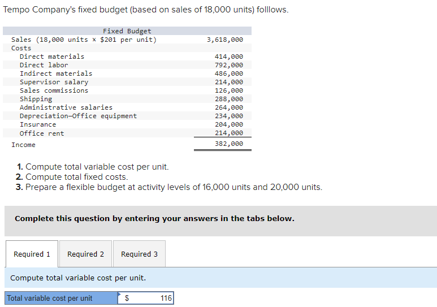Select the Total variable cost per unit cell
This screenshot has width=437, height=307.
click(61, 298)
